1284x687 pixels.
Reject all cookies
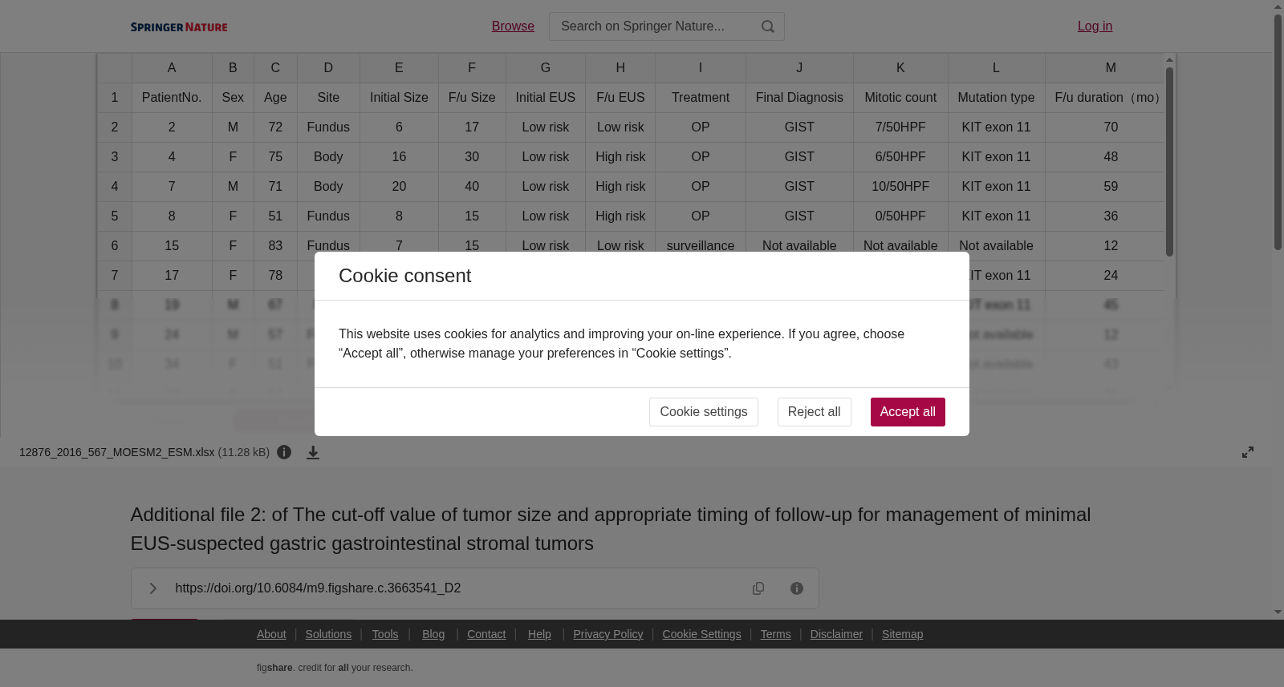pos(814,412)
